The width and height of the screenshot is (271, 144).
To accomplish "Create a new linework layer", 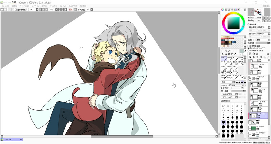I will pos(254,54).
